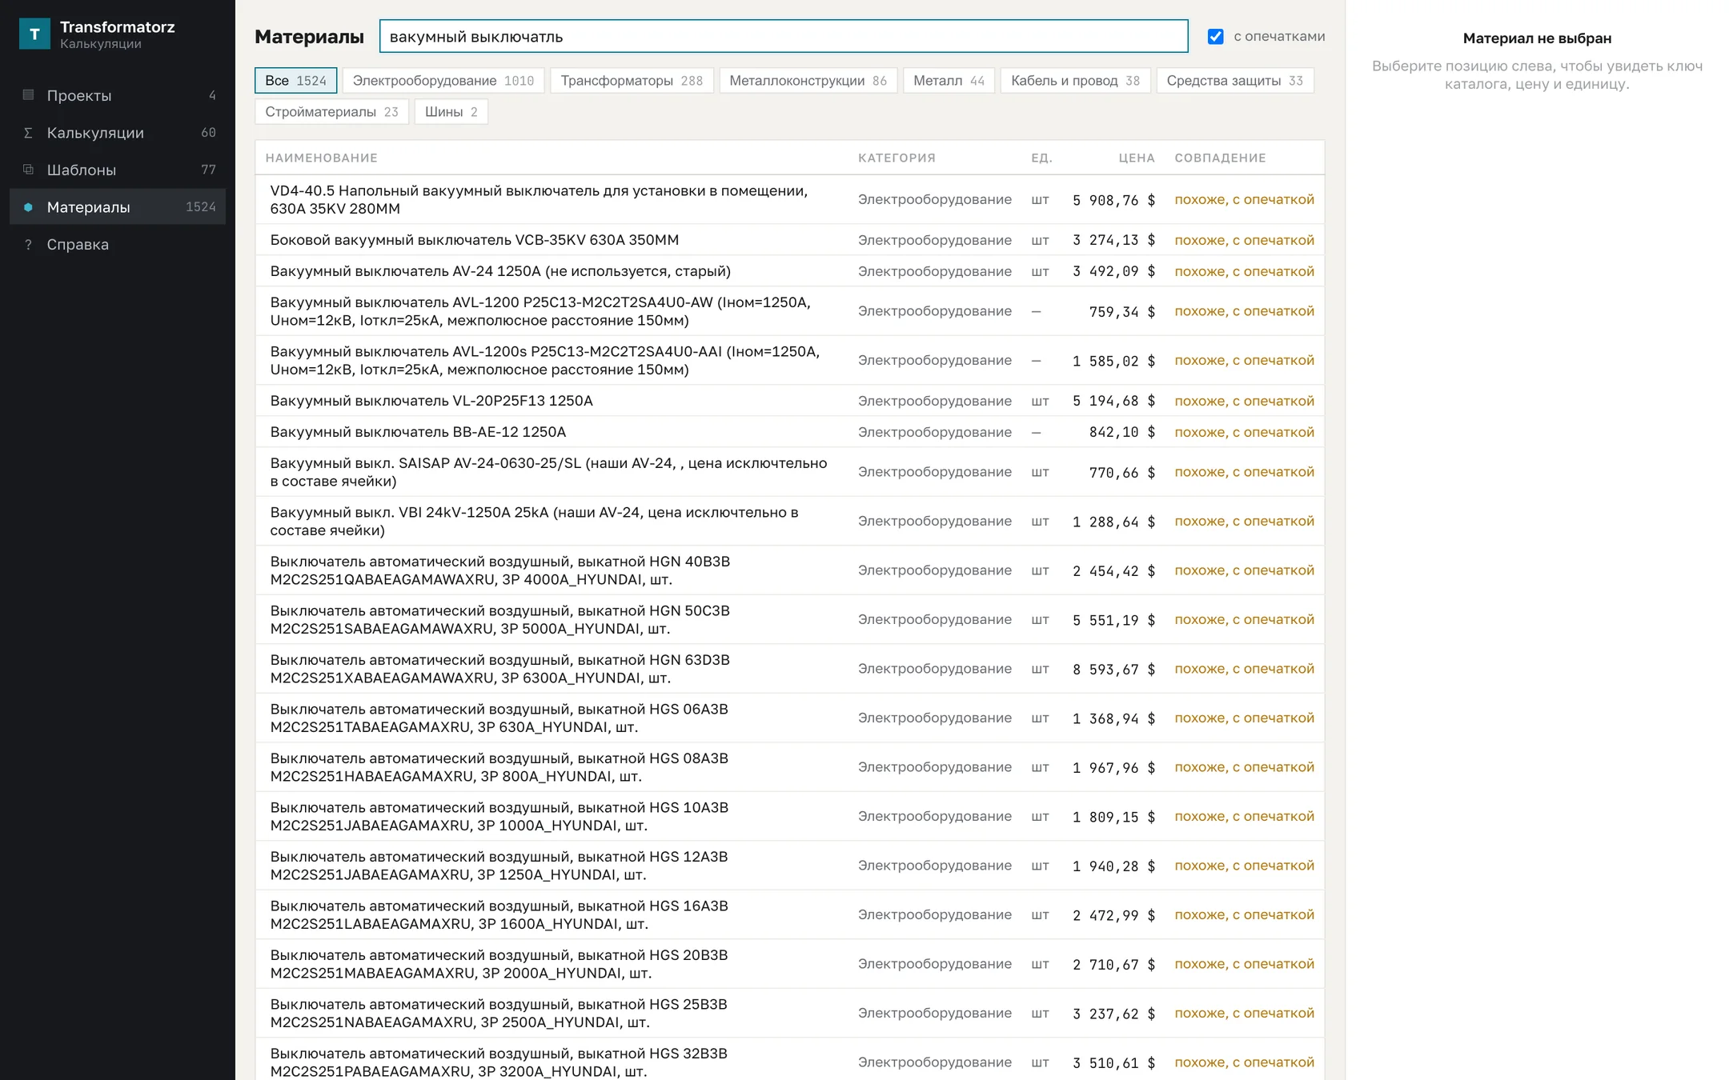Toggle the 'с опечатками' checkbox
Screen dimensions: 1729x1080
tap(1215, 37)
